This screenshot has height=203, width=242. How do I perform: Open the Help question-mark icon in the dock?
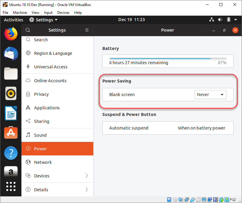(11, 153)
